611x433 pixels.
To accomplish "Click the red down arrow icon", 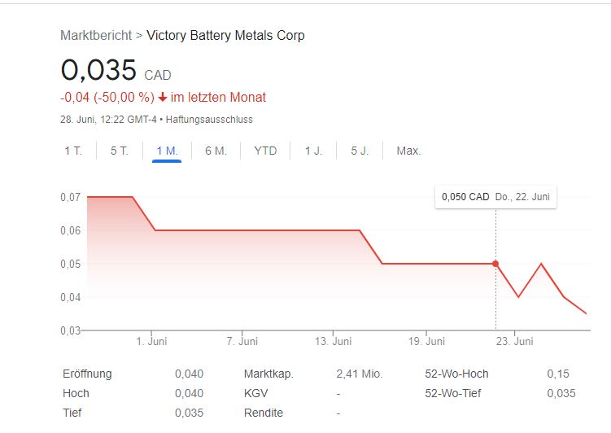I will pos(163,98).
